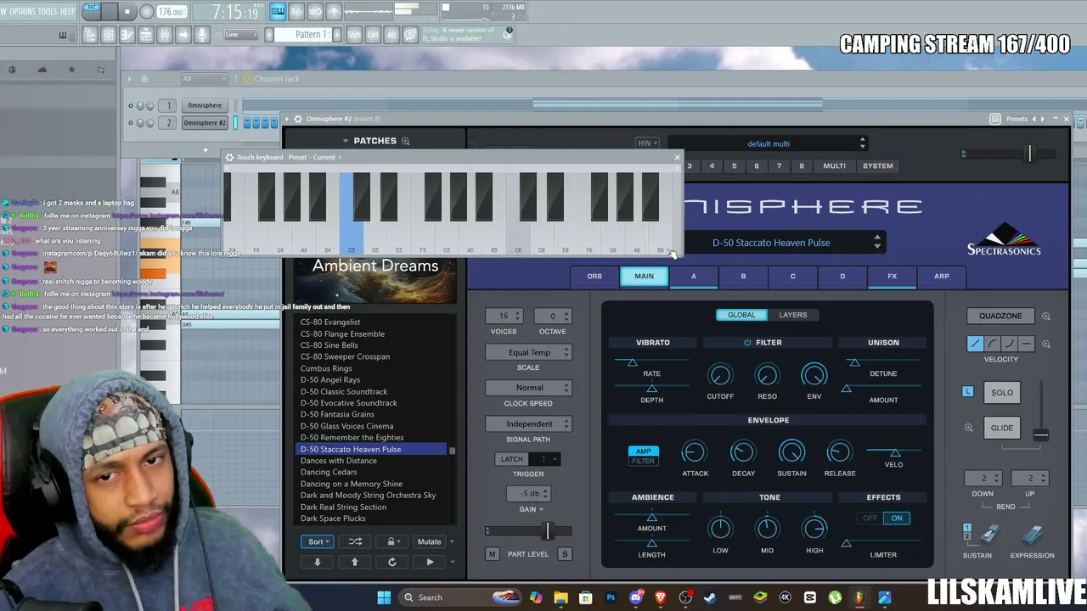Screen dimensions: 1087x611
Task: Click the QUADZONE button
Action: [x=1000, y=316]
